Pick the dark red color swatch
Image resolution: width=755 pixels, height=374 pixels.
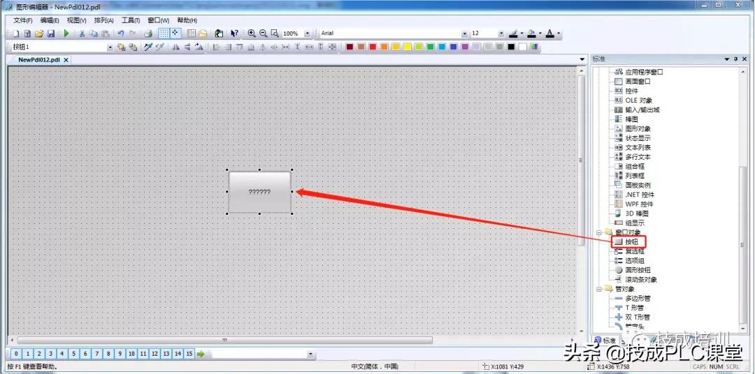coord(350,47)
